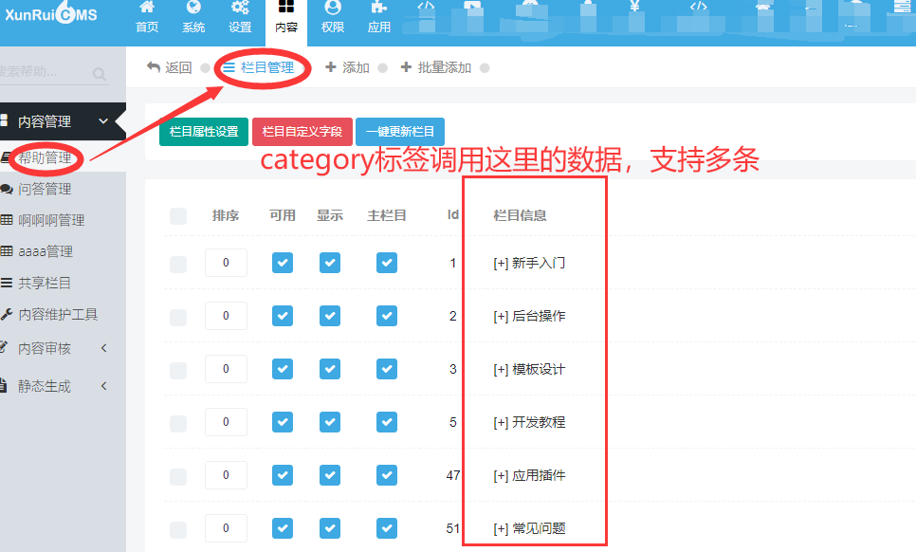Click the 排序 field for 常见问题
916x552 pixels.
coord(226,528)
